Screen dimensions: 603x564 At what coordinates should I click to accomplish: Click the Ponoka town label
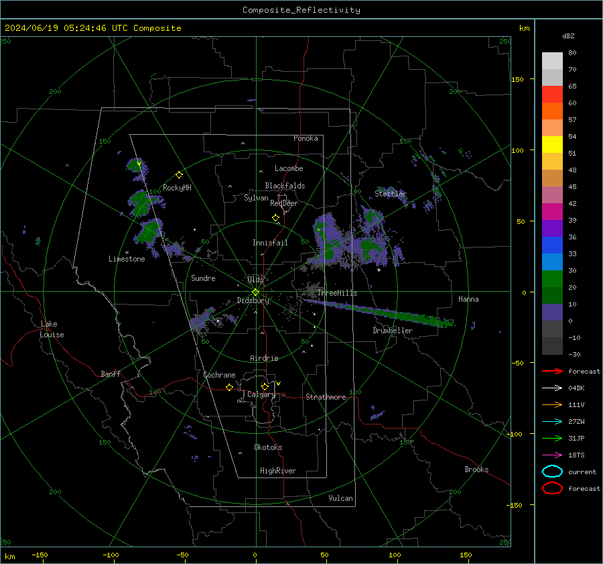tap(306, 138)
